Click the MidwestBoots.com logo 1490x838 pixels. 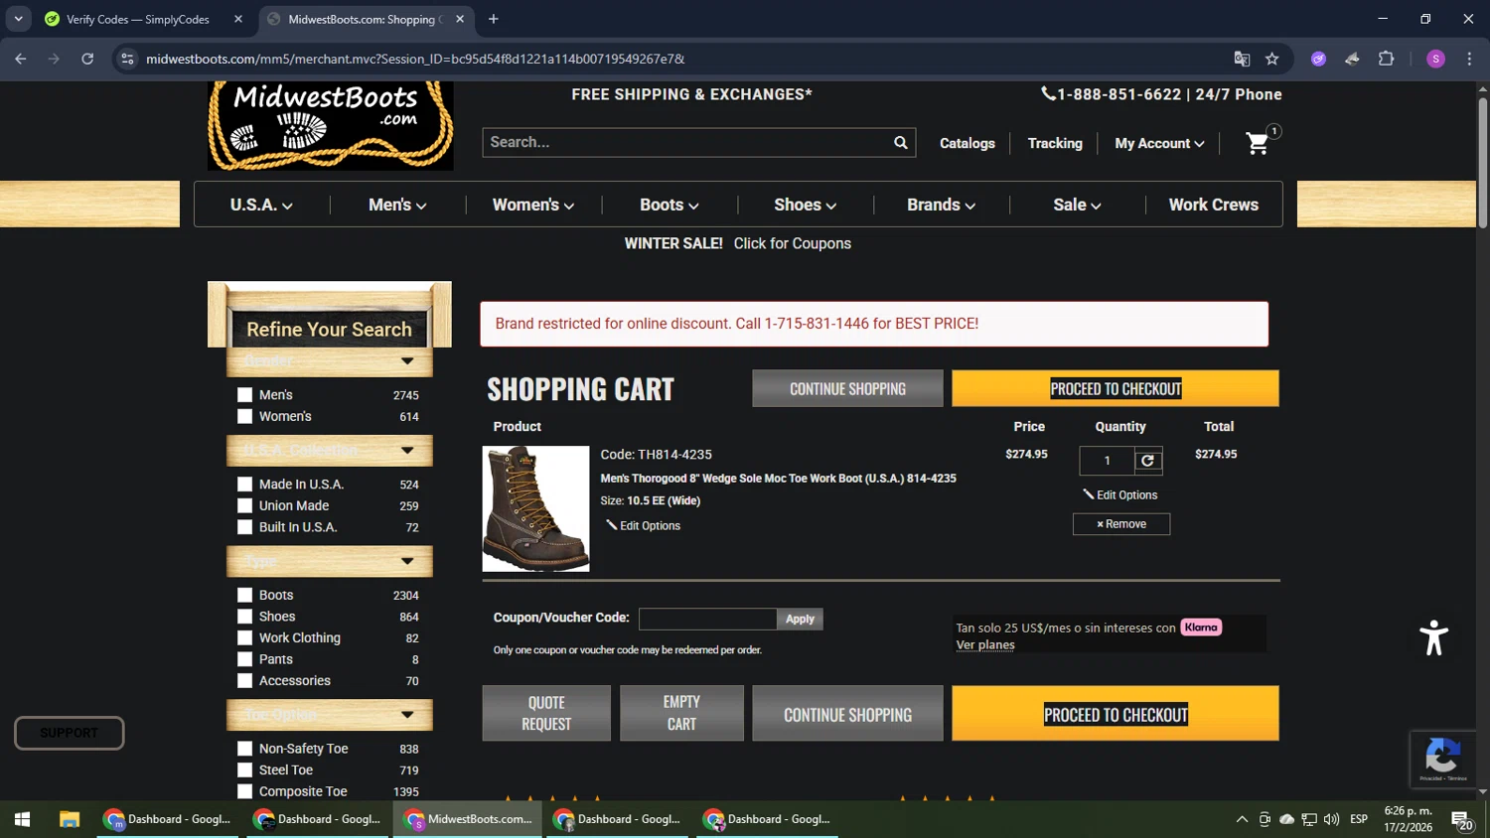[x=330, y=126]
